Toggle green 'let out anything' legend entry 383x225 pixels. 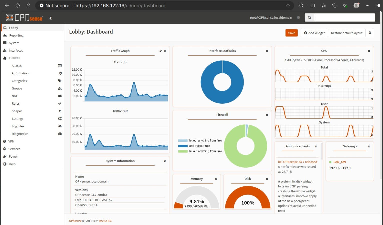(200, 151)
